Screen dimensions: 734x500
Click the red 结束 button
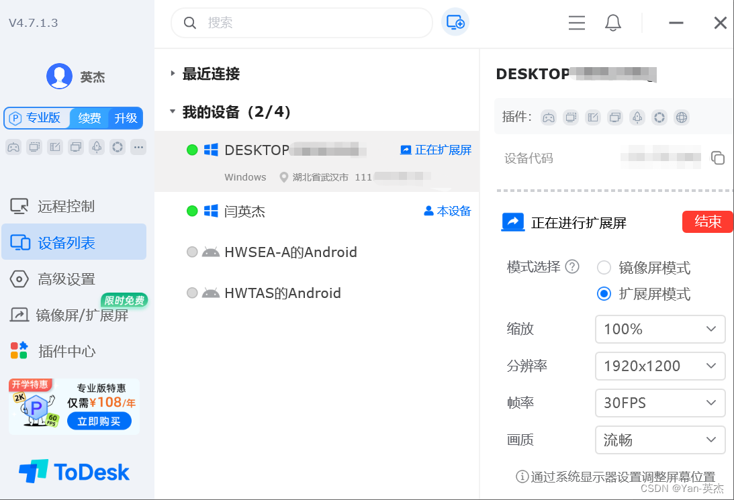707,221
